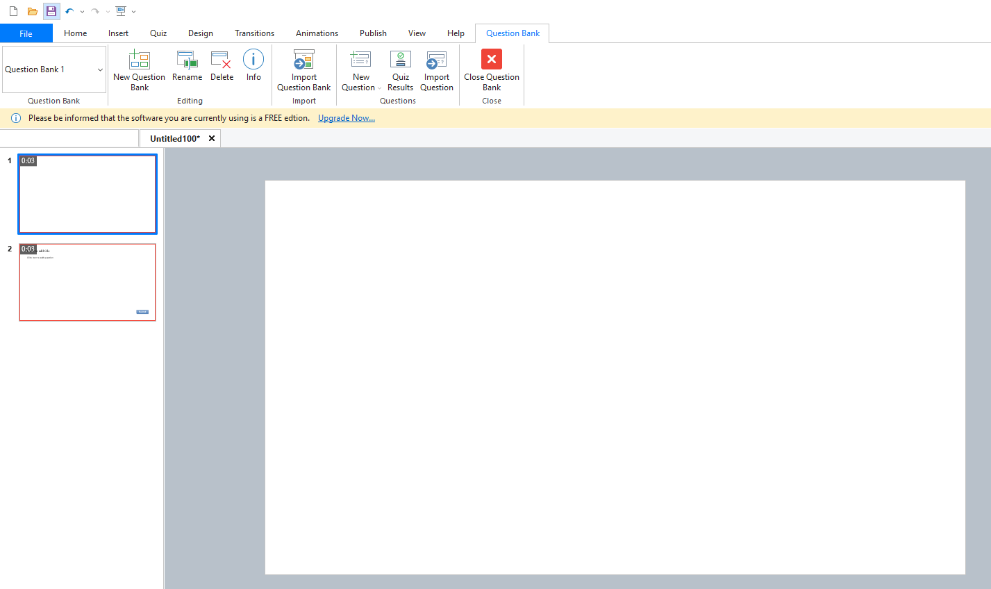Viewport: 991px width, 589px height.
Task: Open the Help tab
Action: click(456, 33)
